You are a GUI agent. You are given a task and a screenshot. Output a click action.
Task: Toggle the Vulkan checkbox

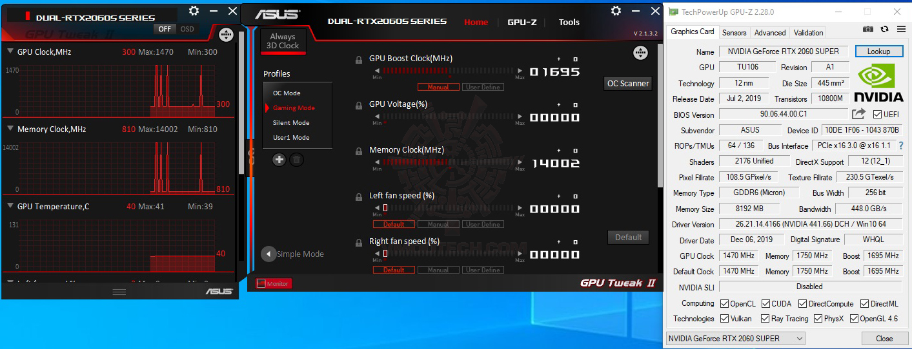[x=724, y=318]
